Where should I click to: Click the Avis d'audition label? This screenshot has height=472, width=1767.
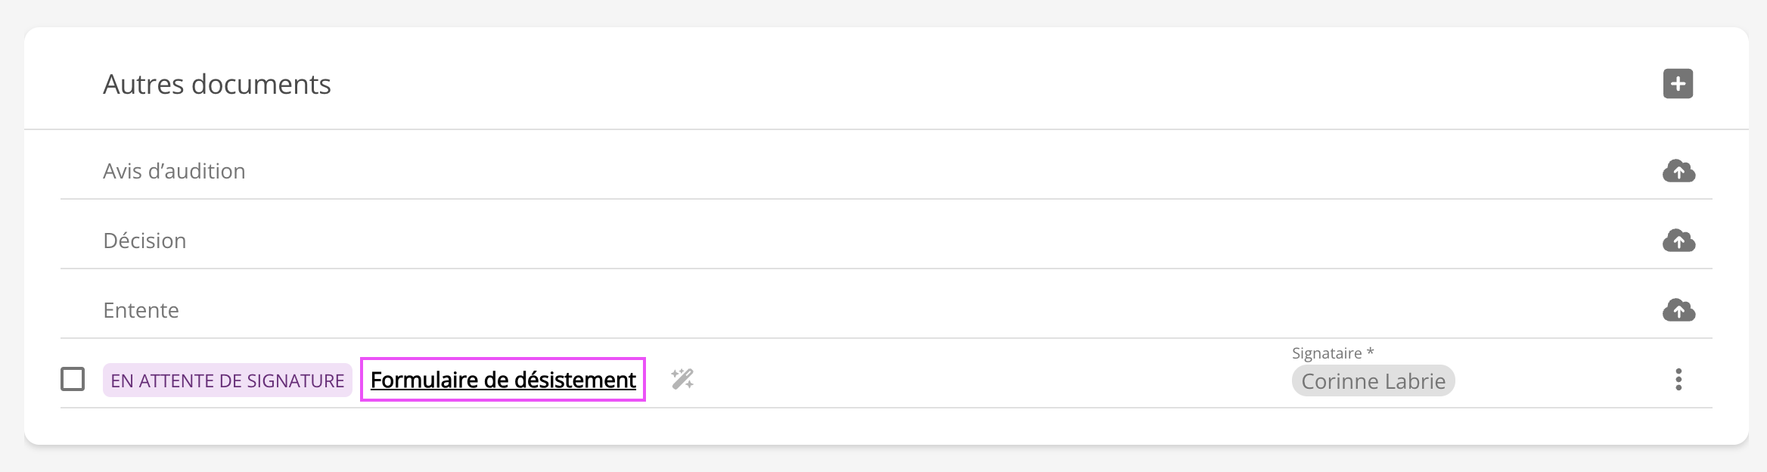174,172
